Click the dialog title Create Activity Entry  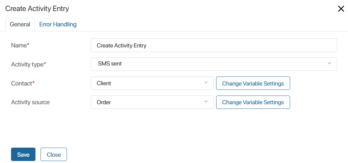tap(37, 9)
